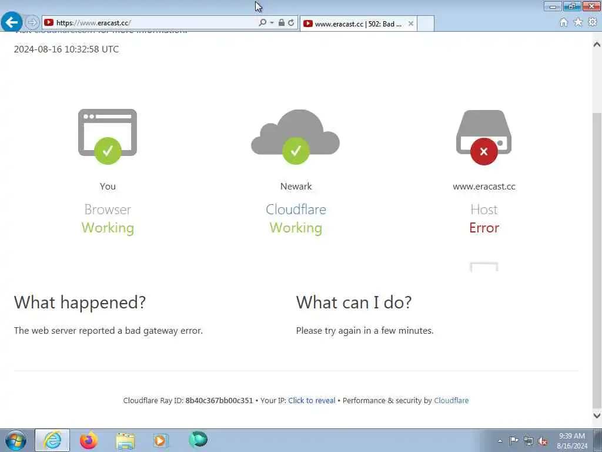Click the muted volume tray icon
Viewport: 602px width, 452px height.
543,441
